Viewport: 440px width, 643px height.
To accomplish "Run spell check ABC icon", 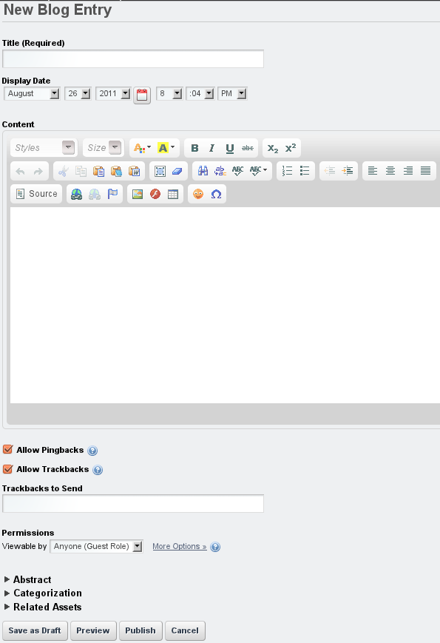I will pyautogui.click(x=237, y=171).
